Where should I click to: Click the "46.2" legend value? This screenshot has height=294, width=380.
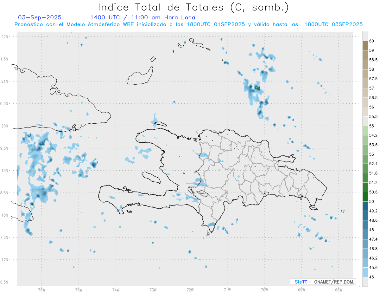tap(373, 258)
